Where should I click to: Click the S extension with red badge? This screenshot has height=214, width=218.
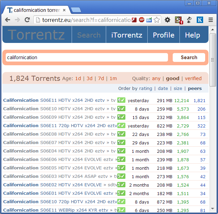coord(178,20)
